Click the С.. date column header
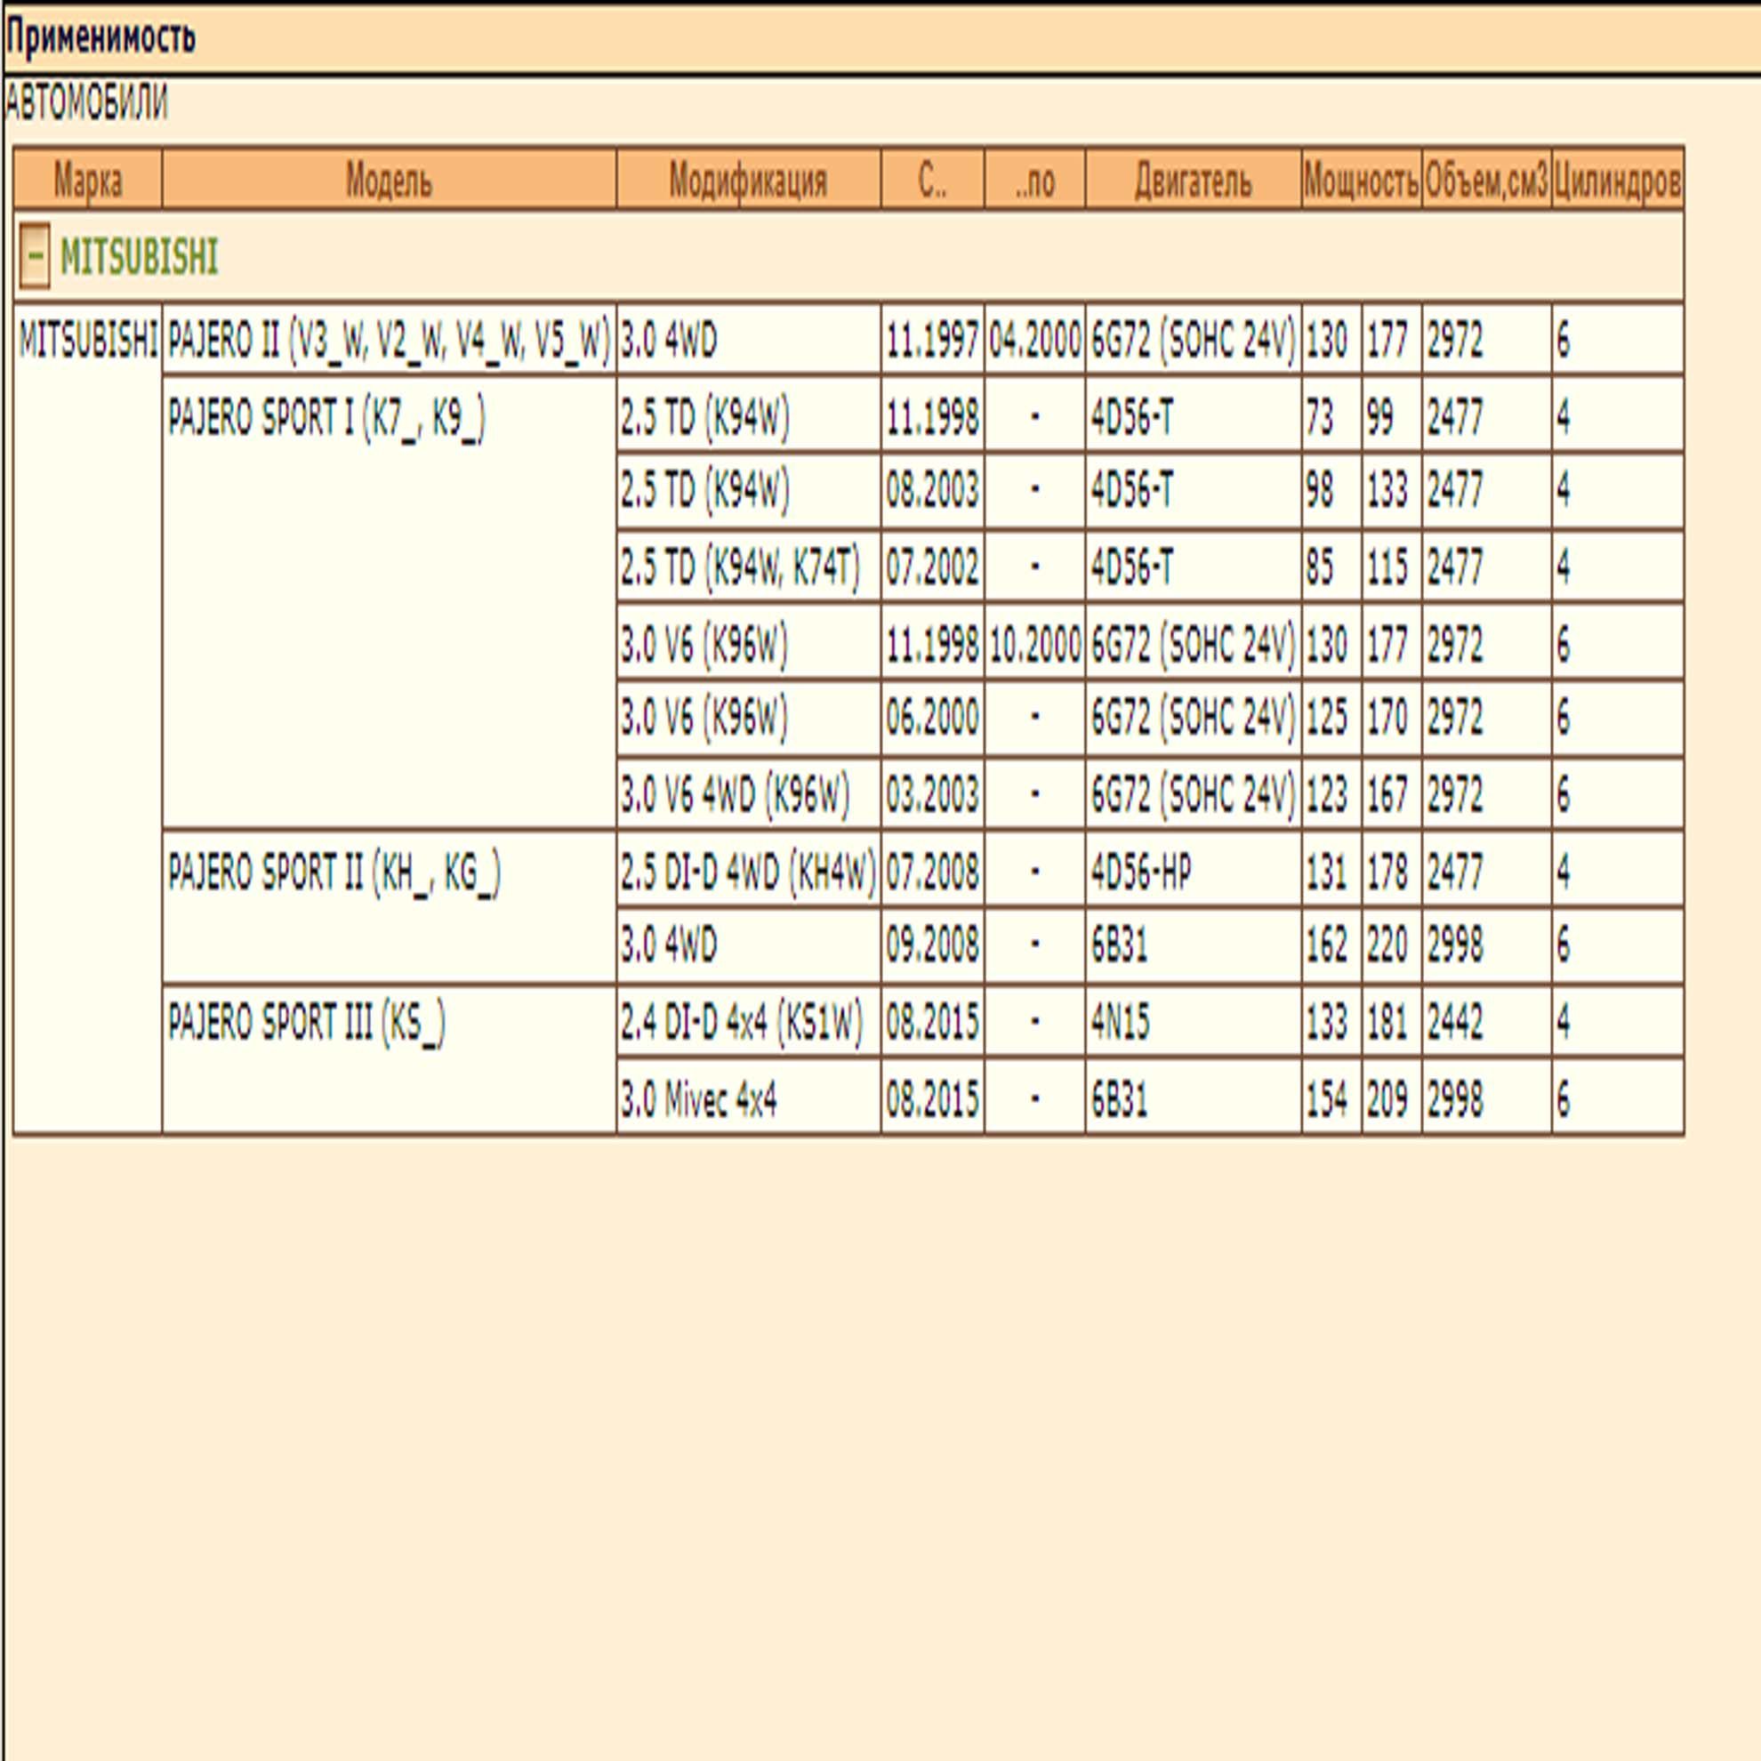 (x=932, y=180)
